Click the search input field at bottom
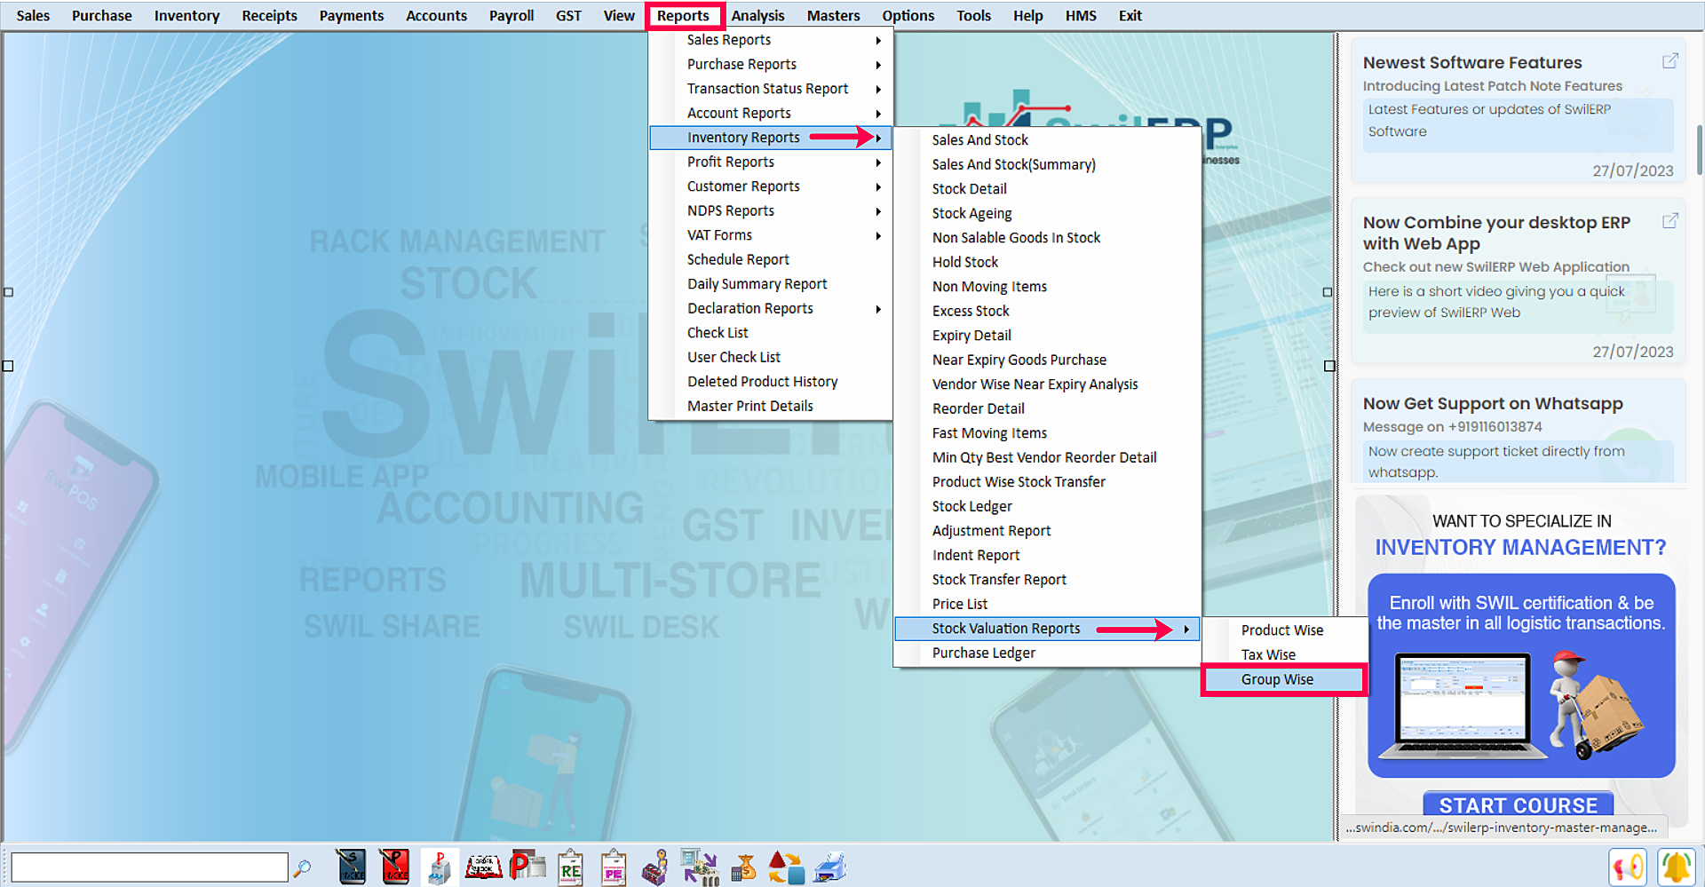The height and width of the screenshot is (887, 1705). (149, 867)
